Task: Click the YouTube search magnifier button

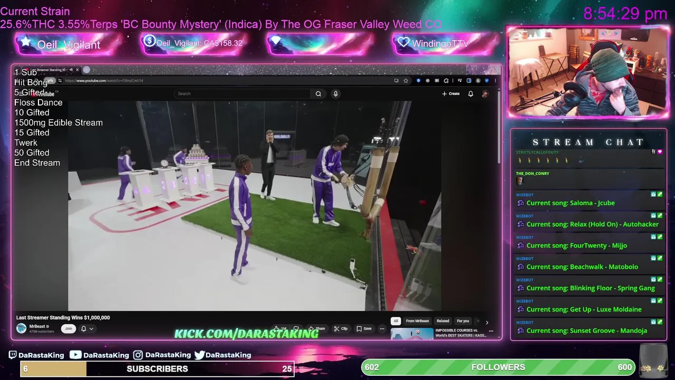Action: 319,93
